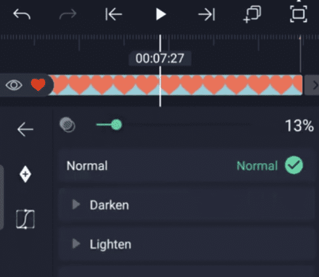The width and height of the screenshot is (319, 277).
Task: Open the easing curve graph editor
Action: (x=25, y=219)
